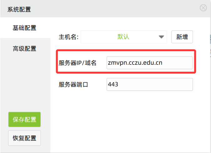Click the 服务器IP/域名 label

pyautogui.click(x=78, y=63)
